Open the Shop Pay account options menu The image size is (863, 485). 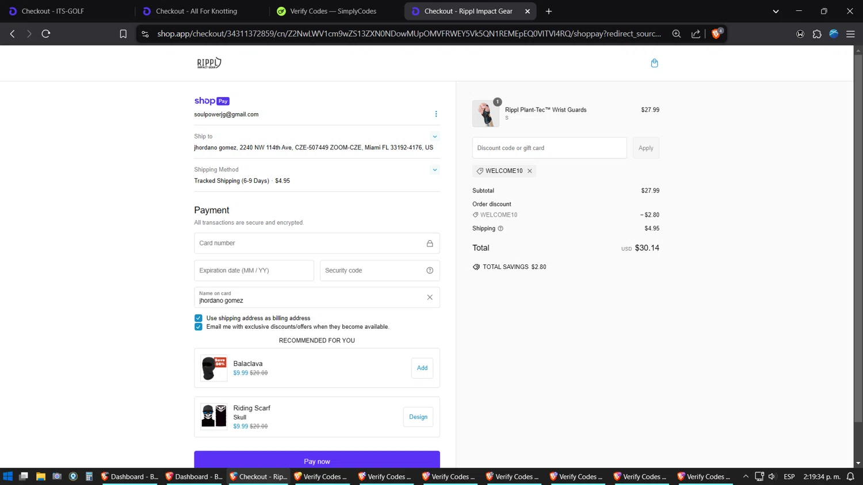[436, 114]
